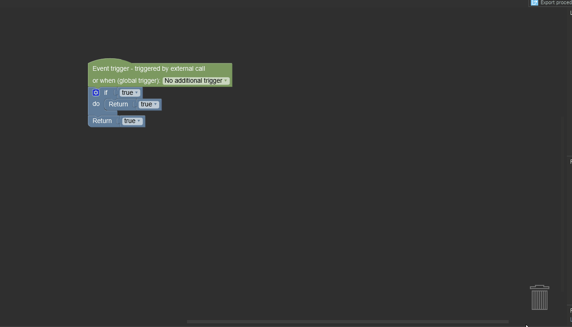Click the arrow on the bottom Return's true value
The height and width of the screenshot is (327, 572).
pos(138,121)
